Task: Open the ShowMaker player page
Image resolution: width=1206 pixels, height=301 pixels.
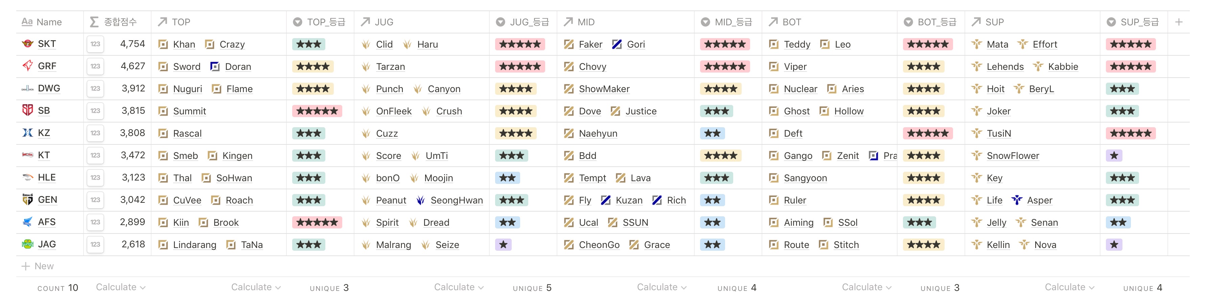Action: click(603, 89)
